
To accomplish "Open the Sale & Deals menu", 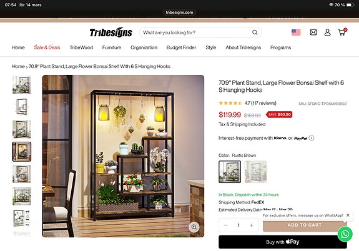I will pyautogui.click(x=47, y=47).
